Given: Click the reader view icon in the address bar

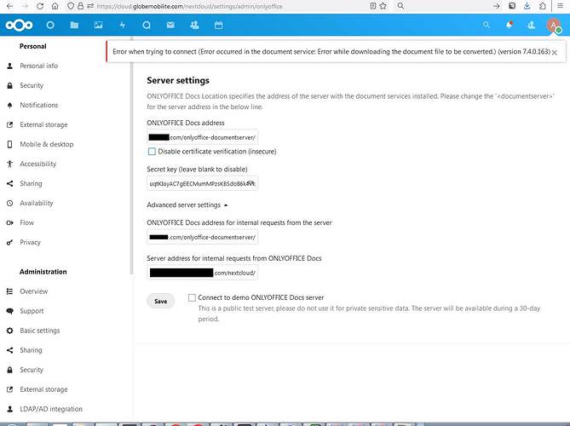Looking at the screenshot, I should pos(373,6).
